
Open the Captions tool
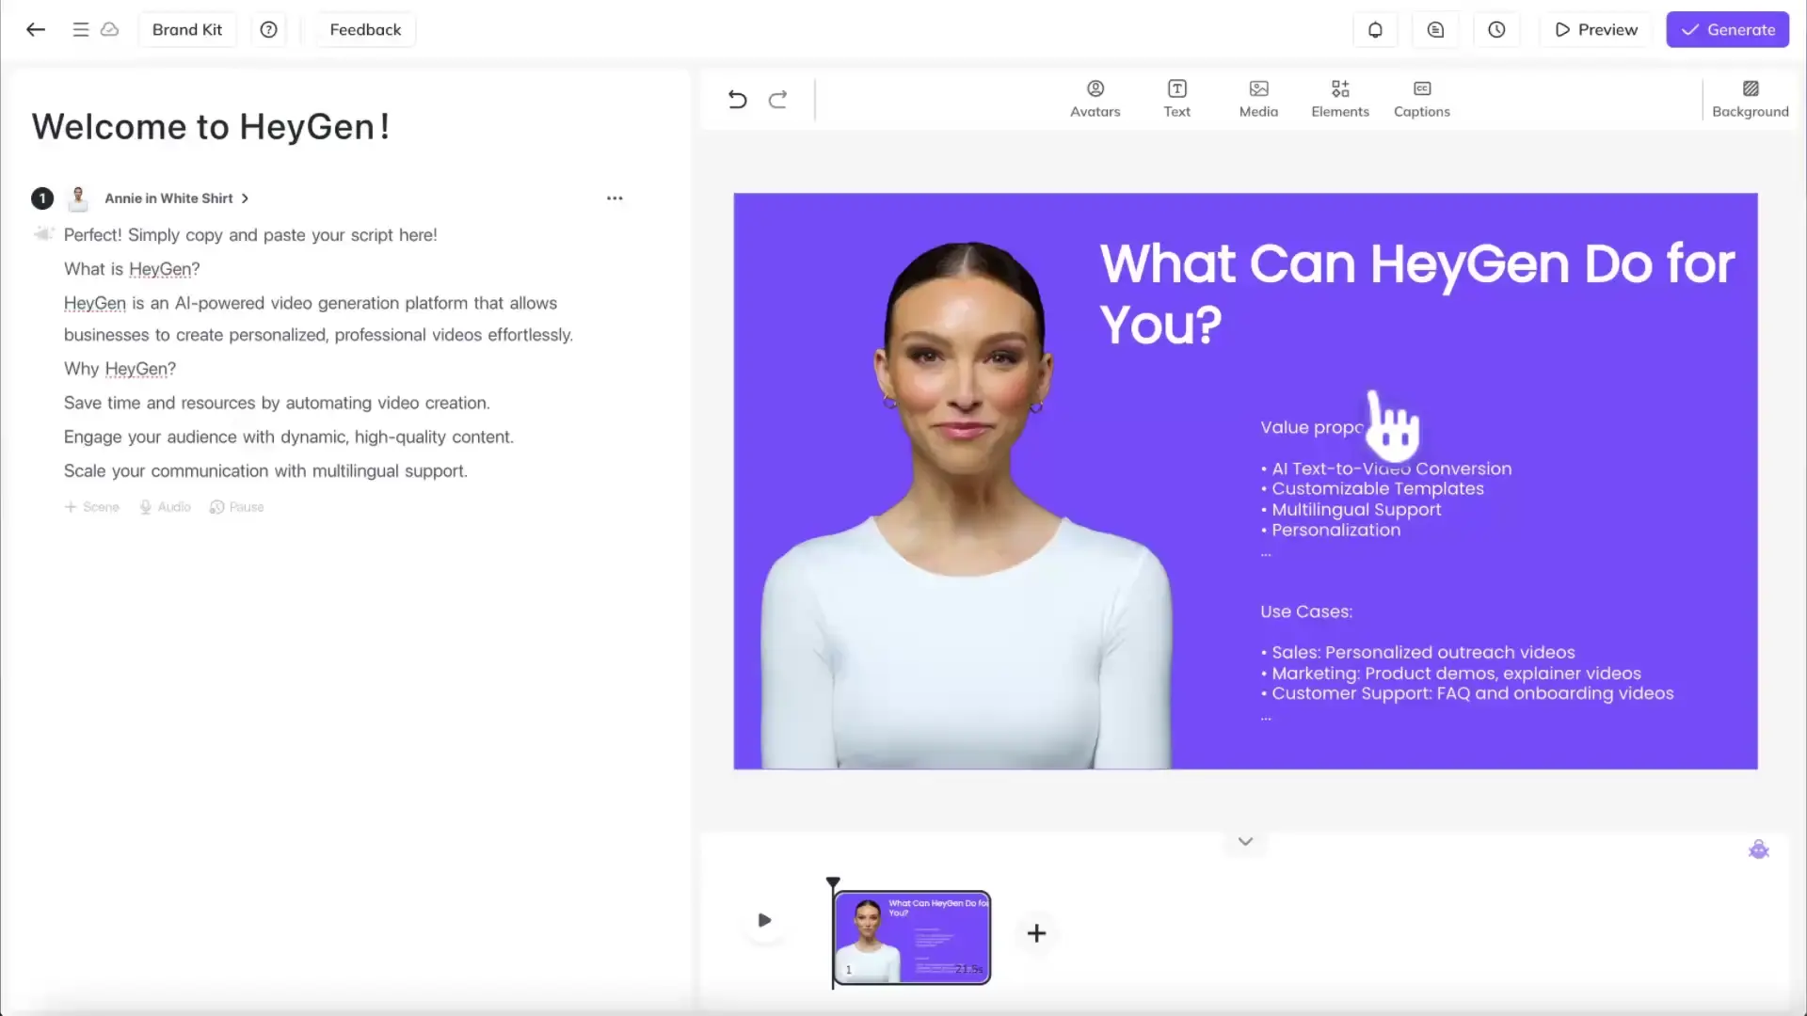point(1421,99)
